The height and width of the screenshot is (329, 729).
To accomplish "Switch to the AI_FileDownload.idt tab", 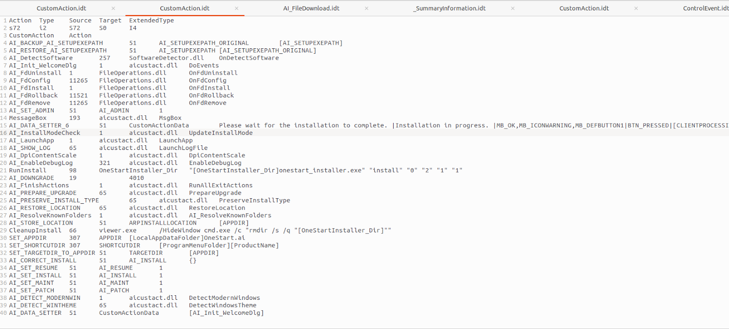I will click(x=311, y=8).
